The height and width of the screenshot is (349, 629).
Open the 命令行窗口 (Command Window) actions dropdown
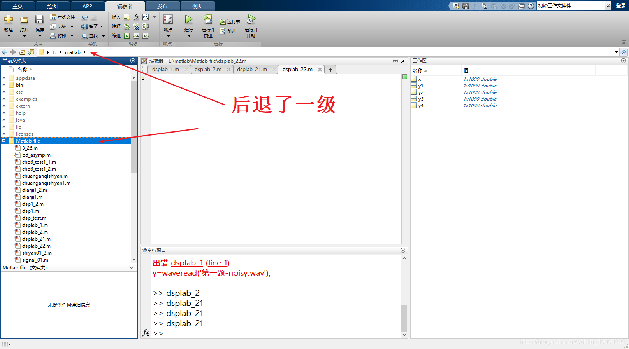(x=403, y=250)
